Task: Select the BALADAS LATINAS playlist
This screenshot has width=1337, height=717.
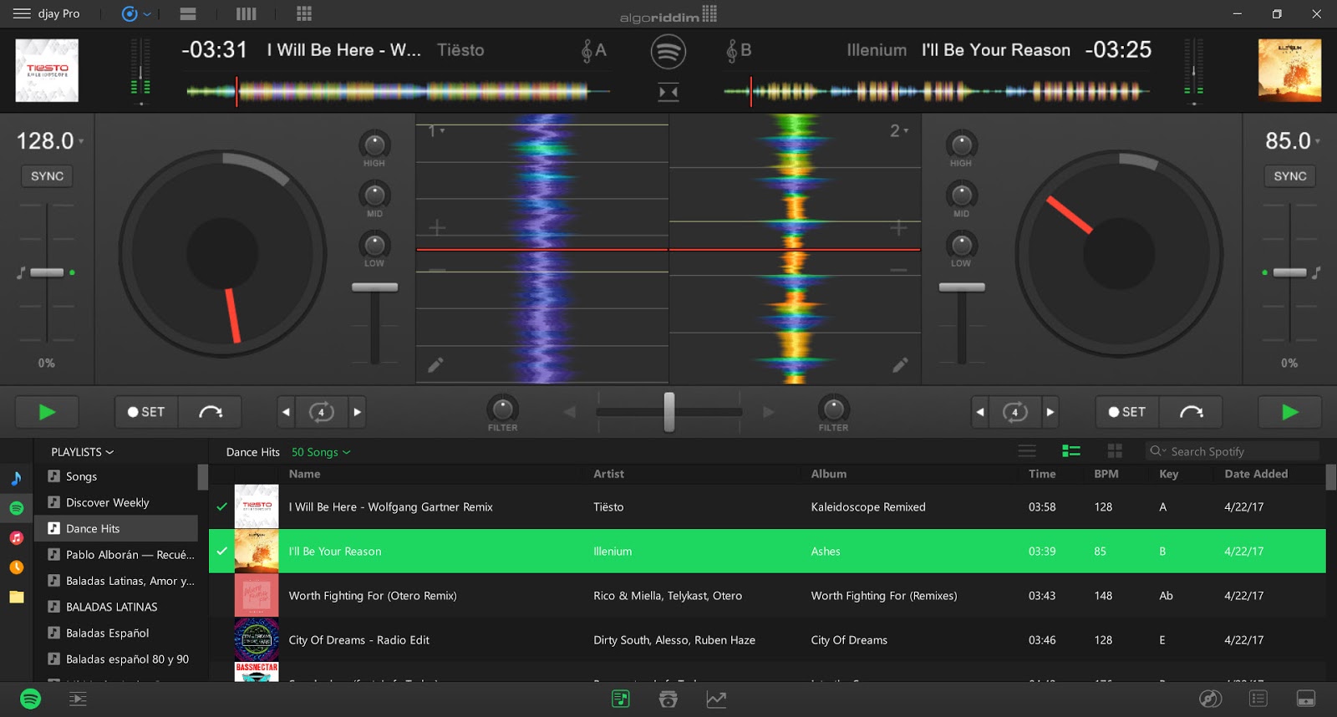Action: pos(116,607)
